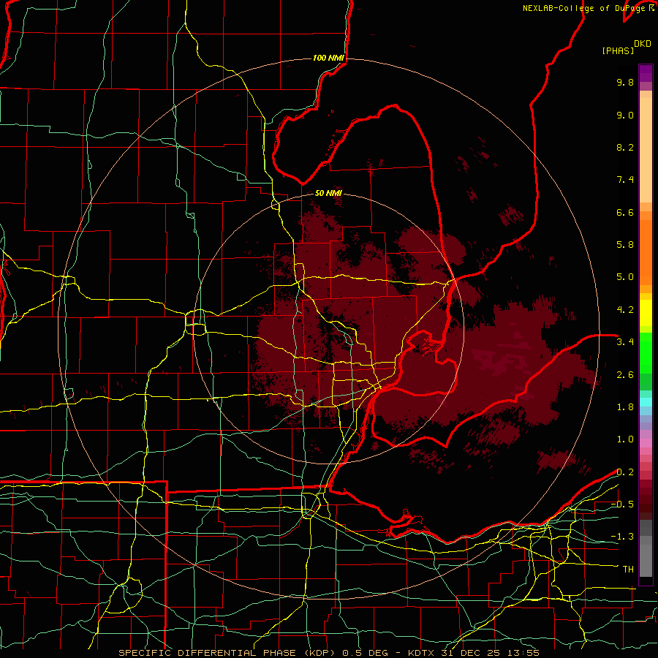This screenshot has width=658, height=658.
Task: Click the yellow band of the color scale
Action: pyautogui.click(x=646, y=313)
